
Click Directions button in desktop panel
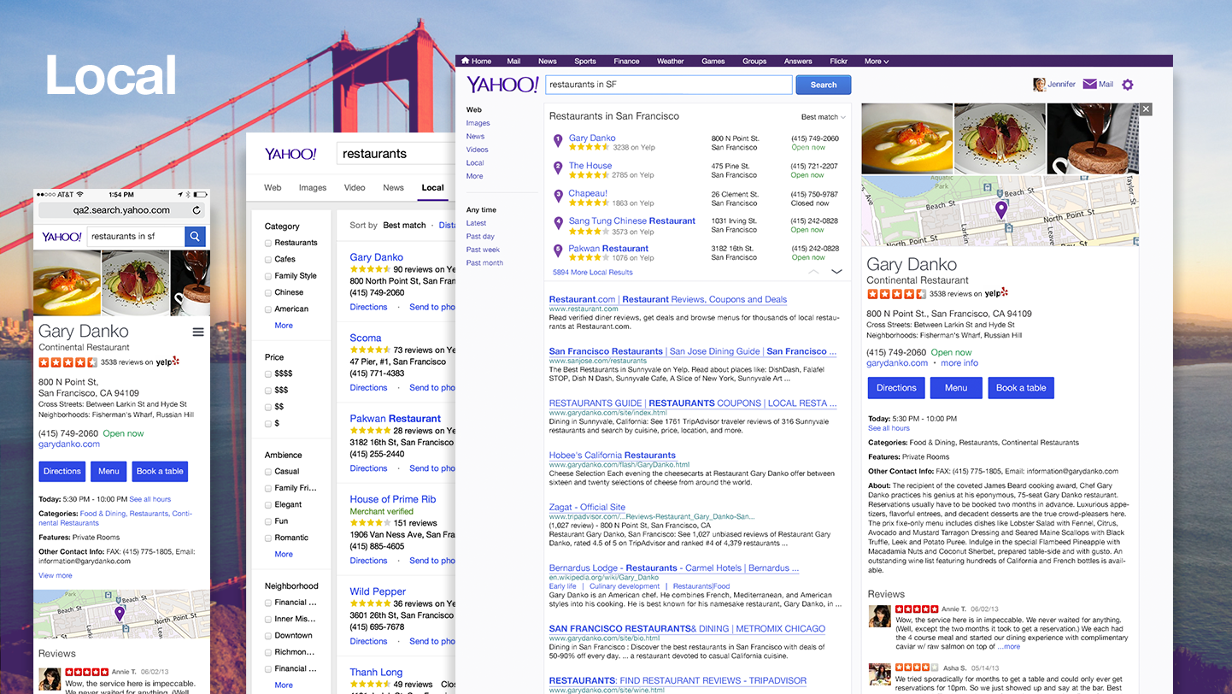[x=896, y=388]
